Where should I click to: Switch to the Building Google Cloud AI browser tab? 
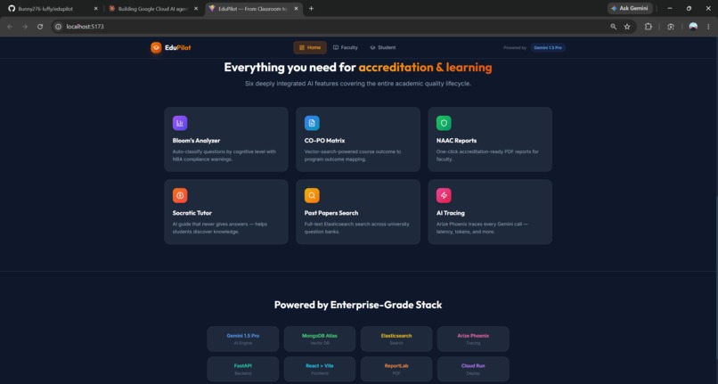click(153, 9)
